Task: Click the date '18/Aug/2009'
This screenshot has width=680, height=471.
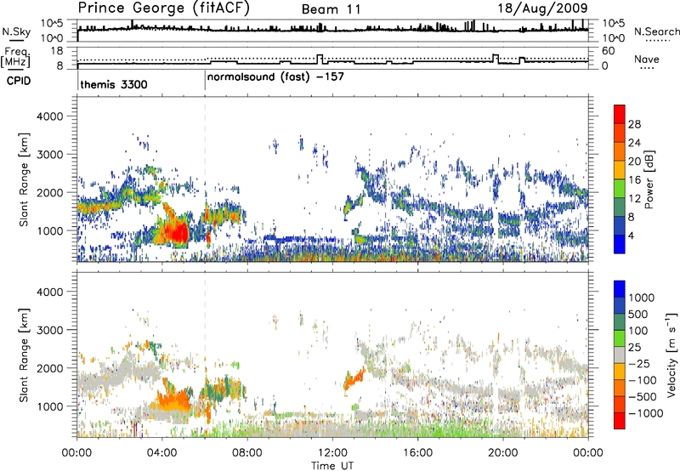Action: pos(542,9)
